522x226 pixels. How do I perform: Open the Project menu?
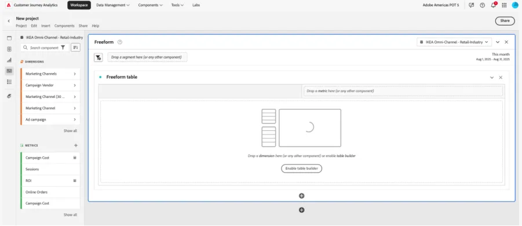[x=21, y=26]
